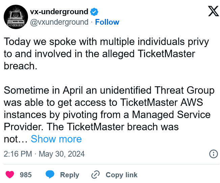Screen dimensions: 220x183
Task: Open the X logo link
Action: tap(213, 11)
